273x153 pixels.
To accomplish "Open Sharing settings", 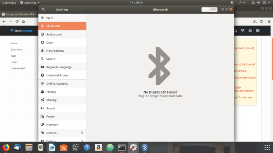I will pos(62,100).
